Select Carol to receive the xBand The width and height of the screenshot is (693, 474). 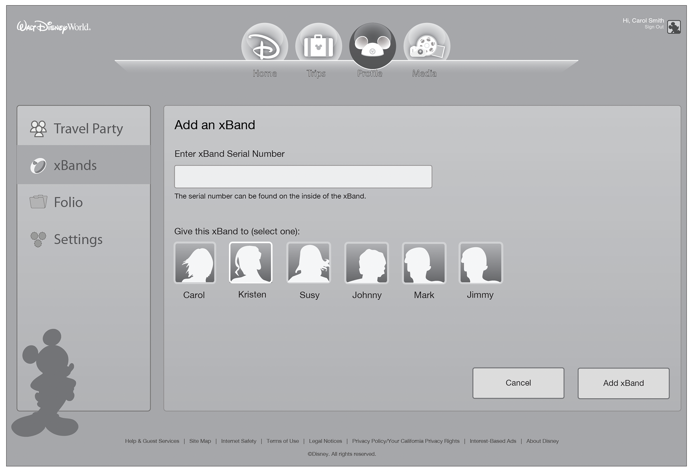tap(195, 263)
